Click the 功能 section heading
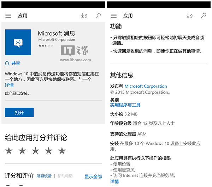The height and width of the screenshot is (187, 212). 116,26
